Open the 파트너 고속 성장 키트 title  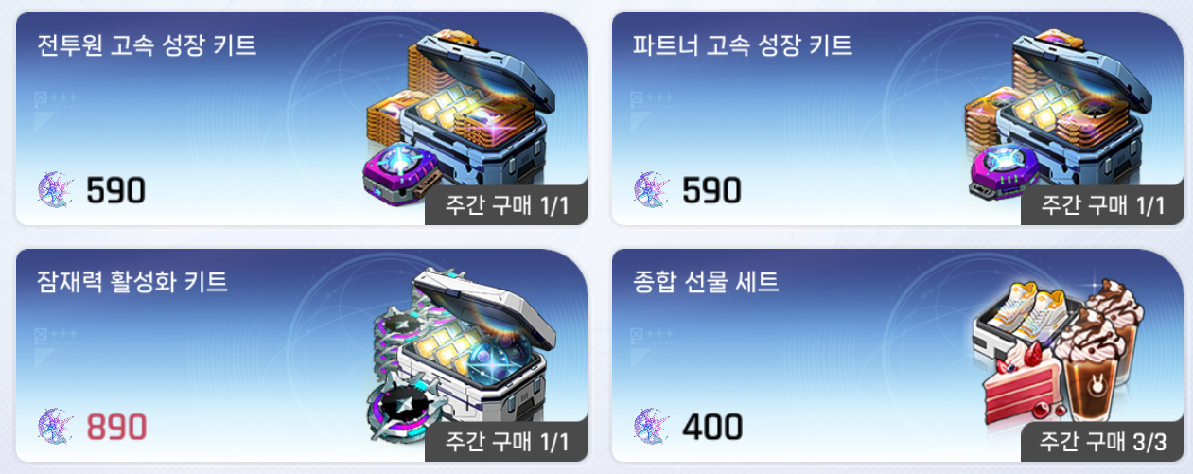pos(743,45)
